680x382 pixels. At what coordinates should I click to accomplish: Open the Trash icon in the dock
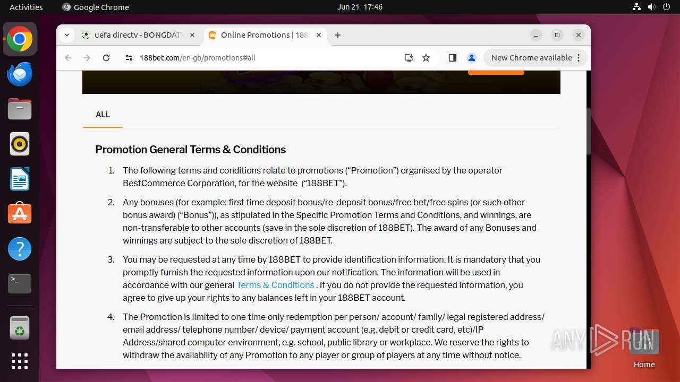(20, 328)
